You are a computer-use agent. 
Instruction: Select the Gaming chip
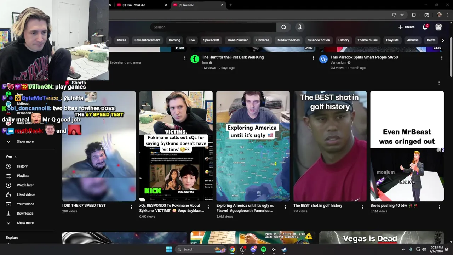point(174,40)
